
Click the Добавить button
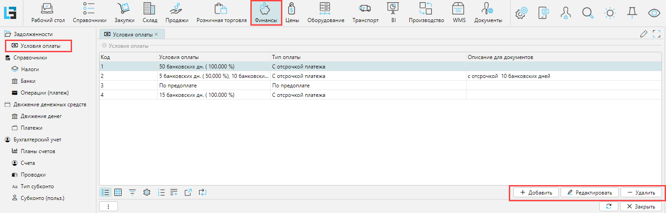click(x=536, y=192)
